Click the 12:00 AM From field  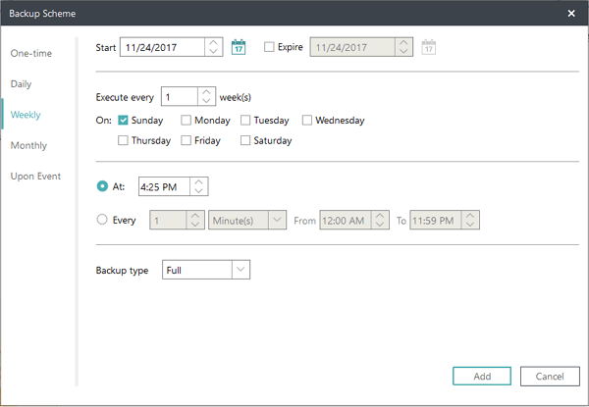346,220
